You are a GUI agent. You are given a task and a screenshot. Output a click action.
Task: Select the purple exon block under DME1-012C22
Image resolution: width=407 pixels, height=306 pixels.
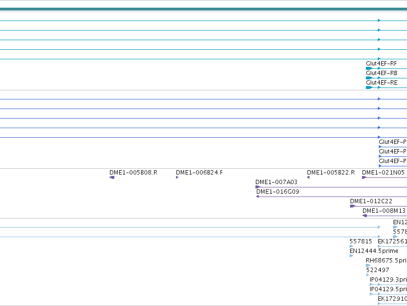[352, 207]
